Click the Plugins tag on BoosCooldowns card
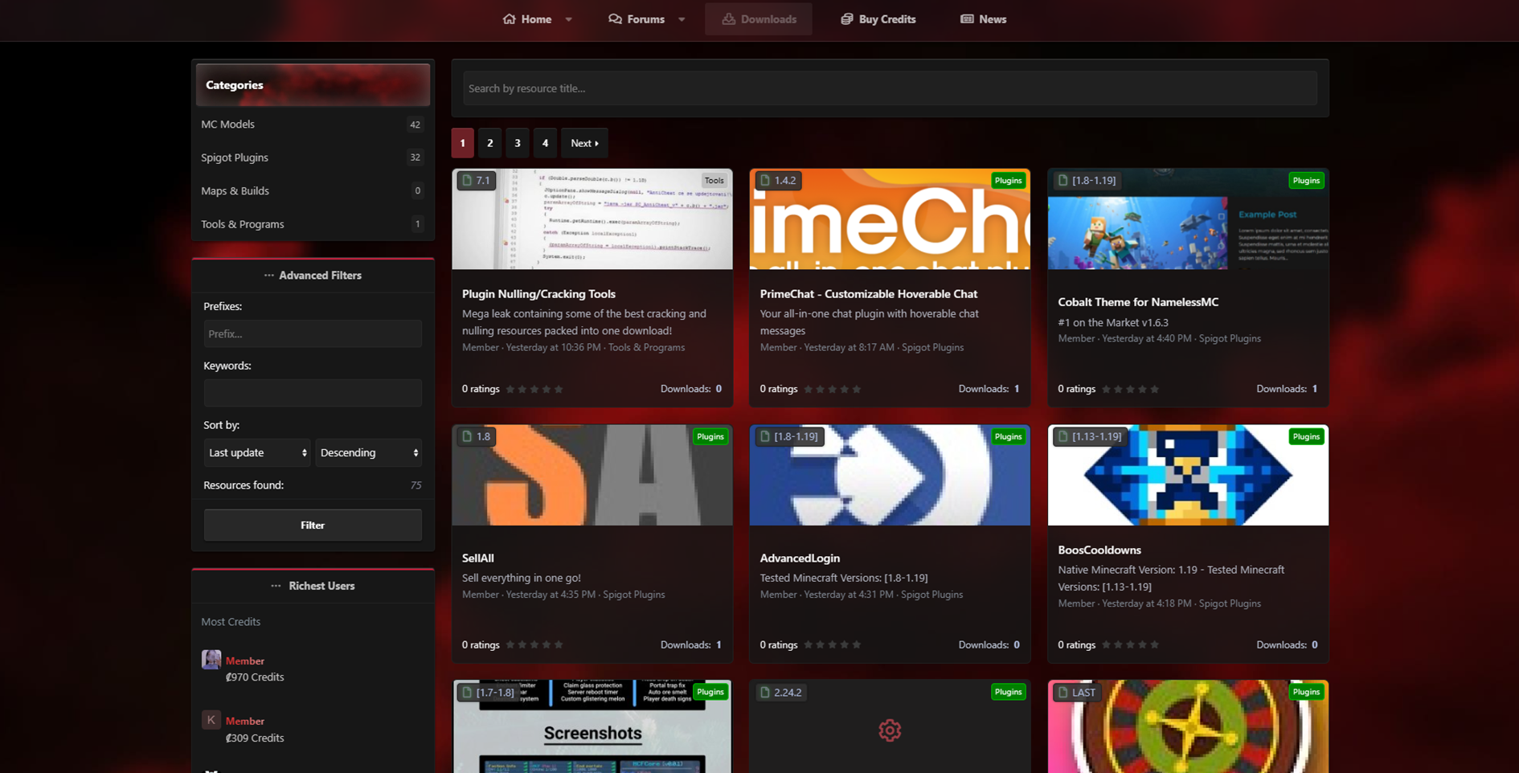This screenshot has width=1519, height=773. point(1306,436)
